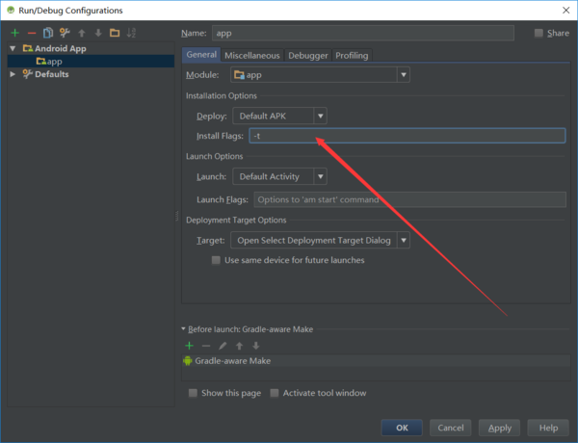Open the edit defaults wrench icon

click(65, 33)
